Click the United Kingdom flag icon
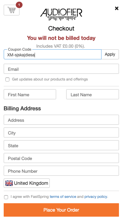Viewport: 124px width, 219px height. click(x=9, y=183)
